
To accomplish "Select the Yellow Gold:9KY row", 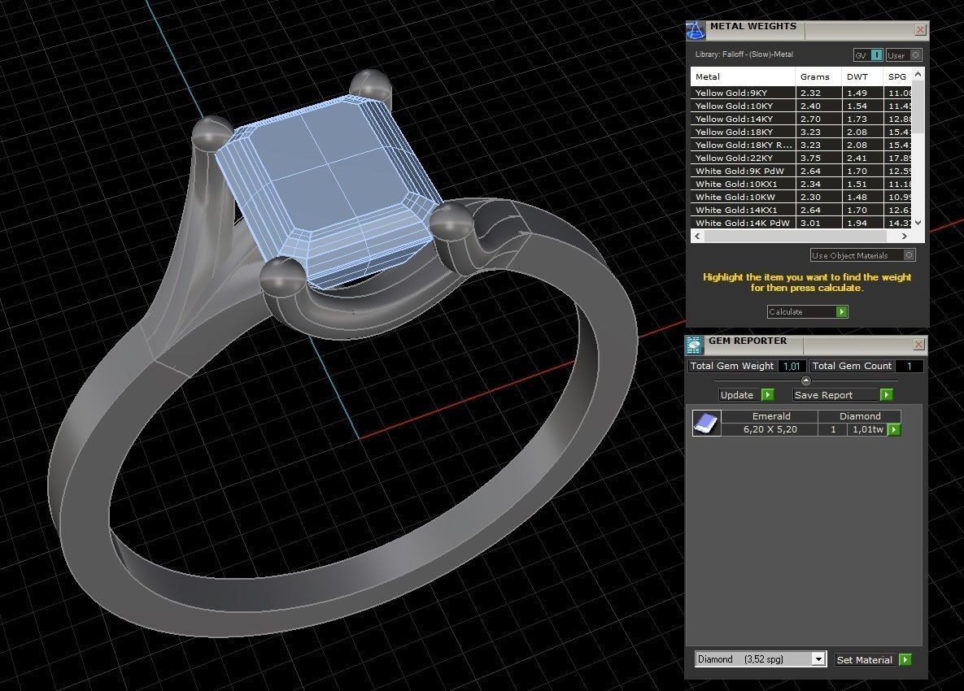I will (801, 93).
